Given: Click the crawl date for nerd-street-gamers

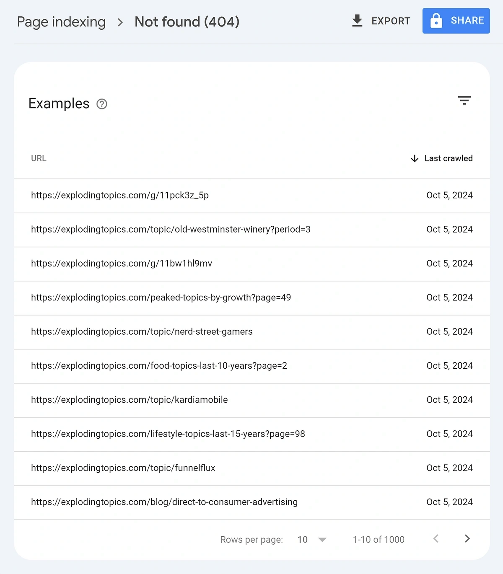Looking at the screenshot, I should [x=449, y=332].
